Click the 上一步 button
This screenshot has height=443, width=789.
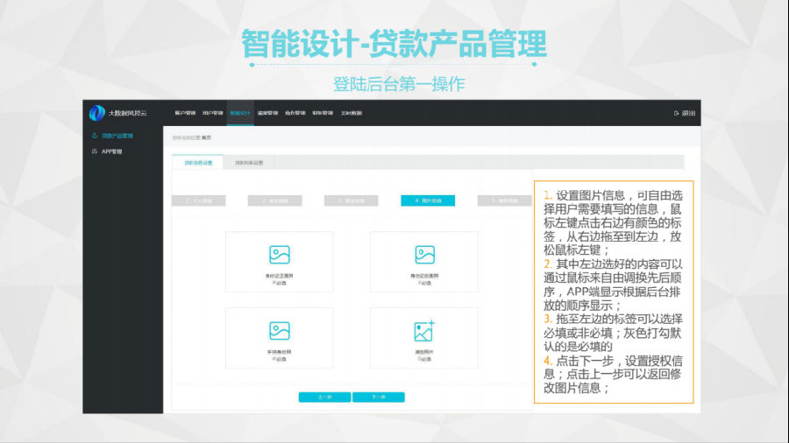click(x=324, y=397)
